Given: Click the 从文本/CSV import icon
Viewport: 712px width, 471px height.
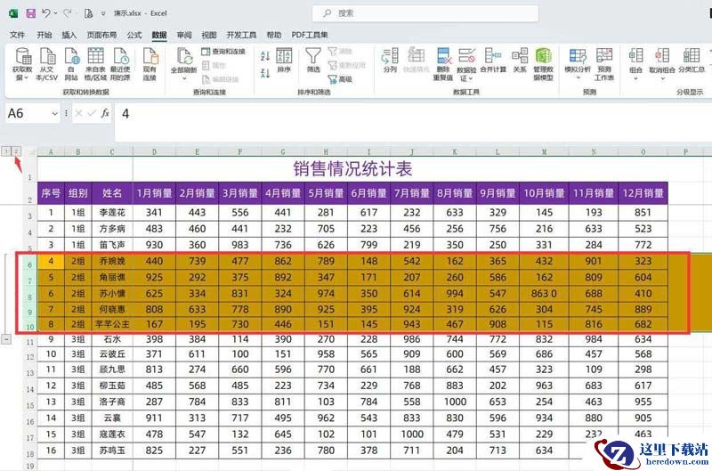Looking at the screenshot, I should click(x=47, y=64).
